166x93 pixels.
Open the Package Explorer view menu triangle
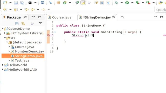pos(40,23)
